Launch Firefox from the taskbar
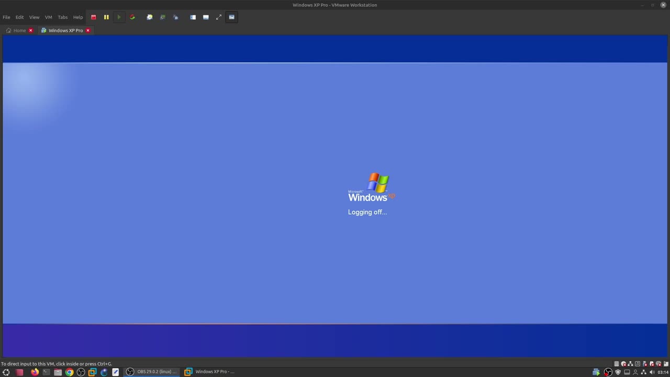The width and height of the screenshot is (670, 377). click(35, 372)
